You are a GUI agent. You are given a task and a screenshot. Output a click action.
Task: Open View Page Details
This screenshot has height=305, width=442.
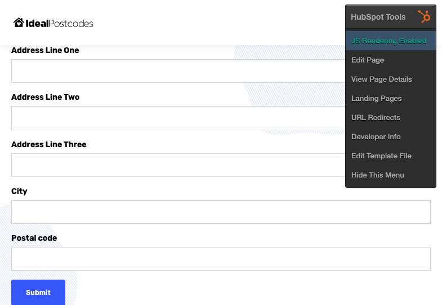(x=382, y=79)
